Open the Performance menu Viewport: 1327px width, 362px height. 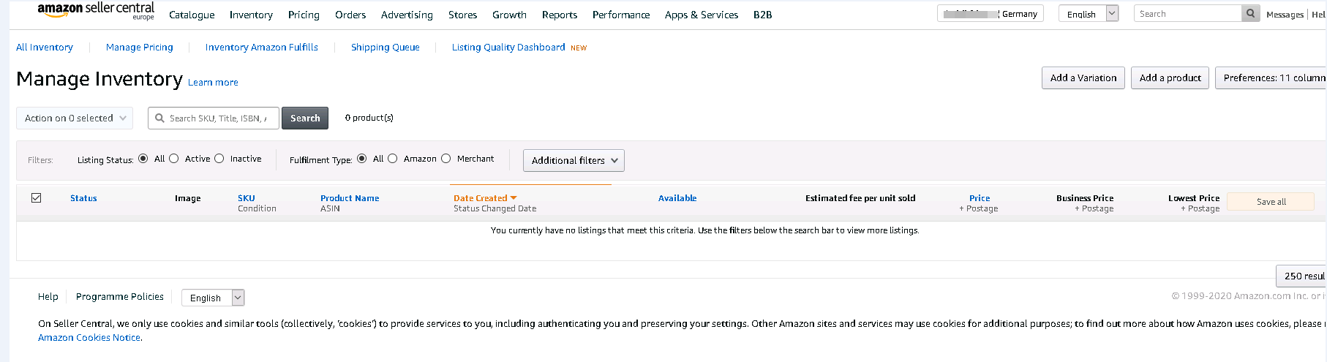click(x=621, y=15)
